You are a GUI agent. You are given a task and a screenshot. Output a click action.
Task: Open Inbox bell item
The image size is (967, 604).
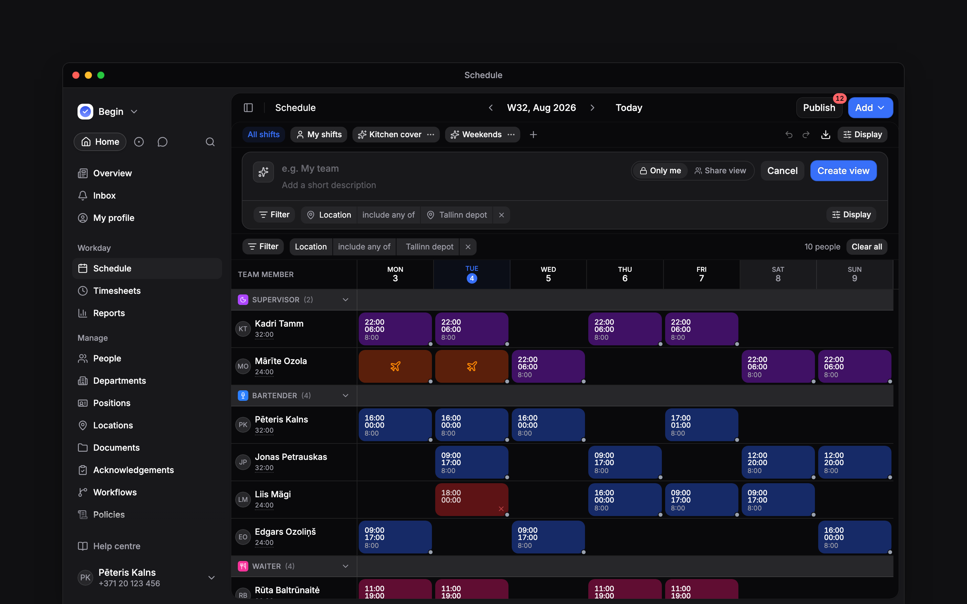pos(147,196)
